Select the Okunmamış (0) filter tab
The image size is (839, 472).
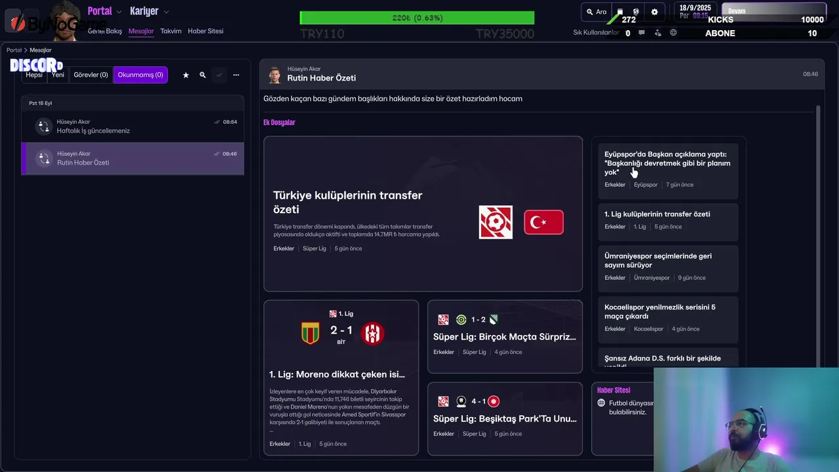[x=140, y=75]
